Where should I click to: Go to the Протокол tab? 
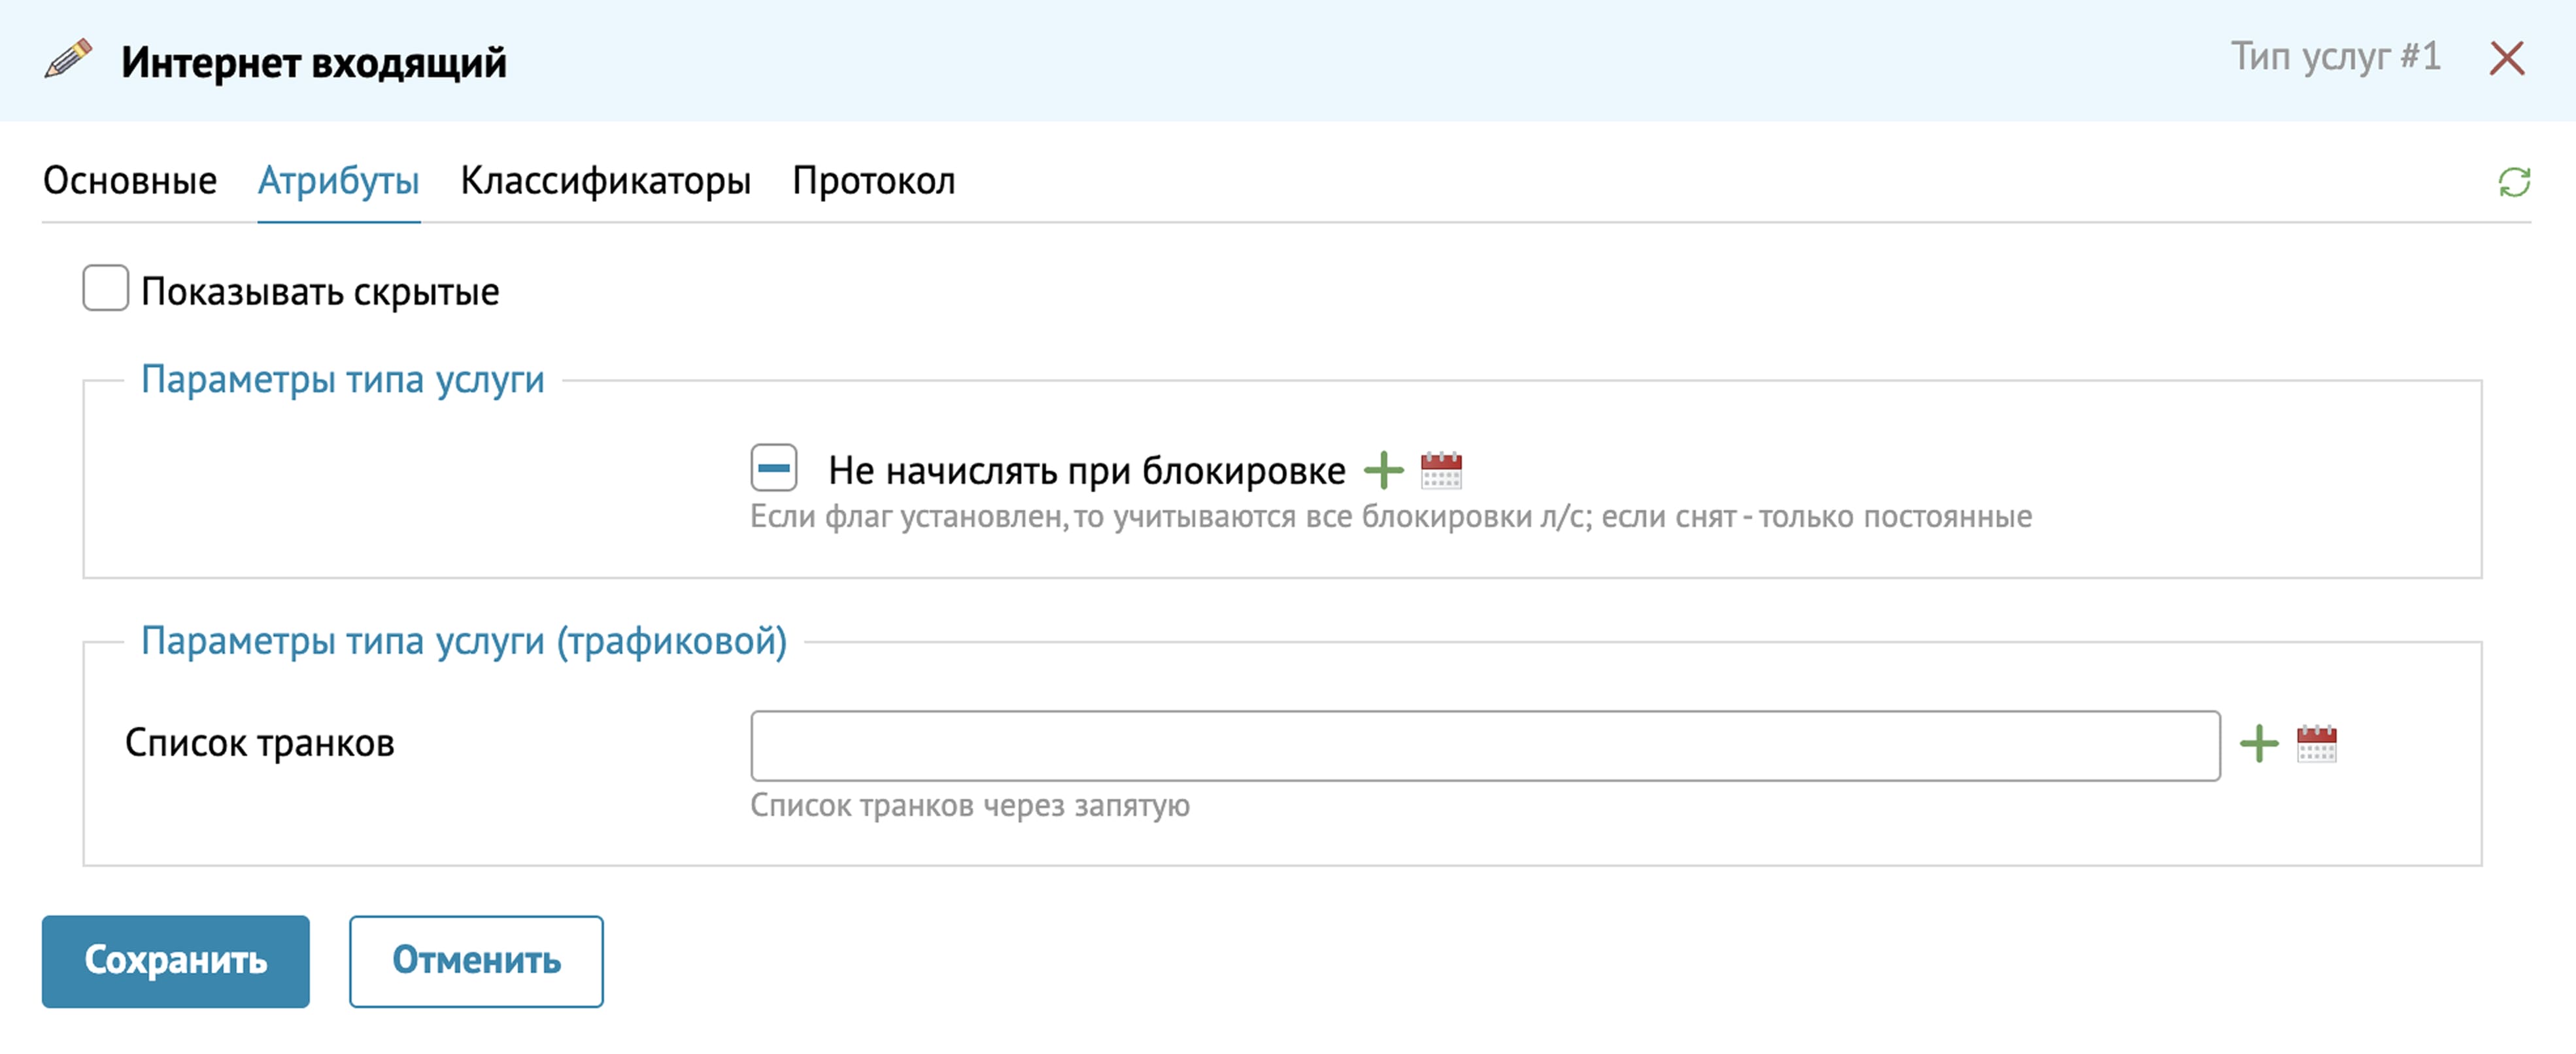tap(873, 181)
